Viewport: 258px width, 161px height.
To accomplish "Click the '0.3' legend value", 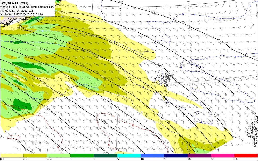I will pyautogui.click(x=25, y=159).
